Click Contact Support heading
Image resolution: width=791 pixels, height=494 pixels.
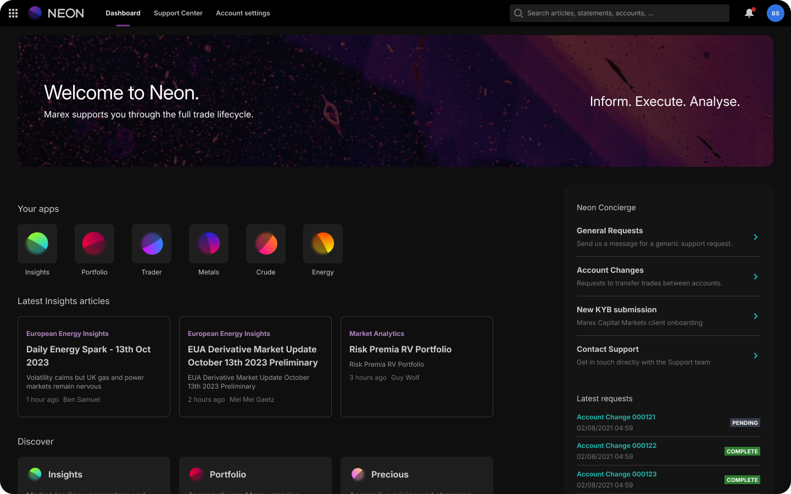(608, 349)
